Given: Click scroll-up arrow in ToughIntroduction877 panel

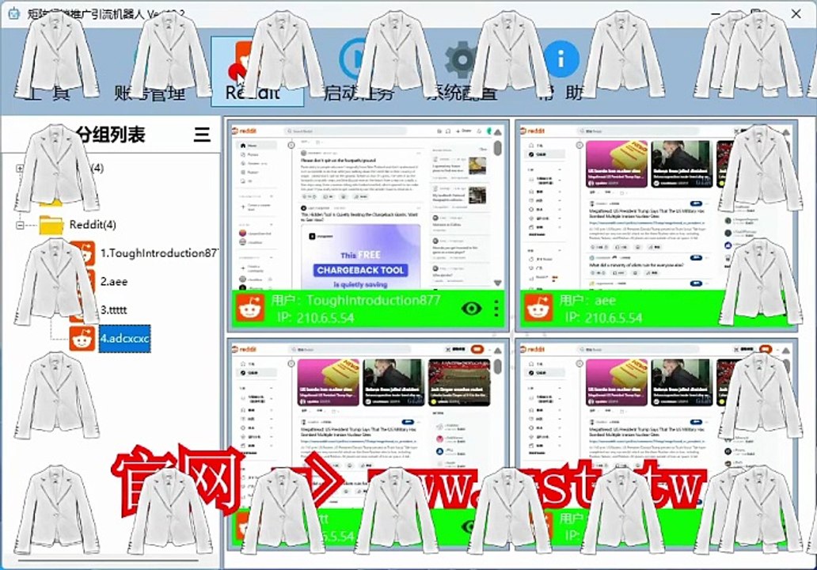Looking at the screenshot, I should [x=498, y=132].
